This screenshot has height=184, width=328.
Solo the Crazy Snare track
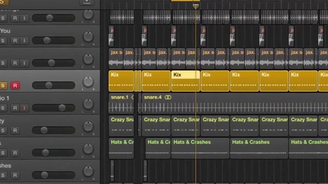click(3, 130)
